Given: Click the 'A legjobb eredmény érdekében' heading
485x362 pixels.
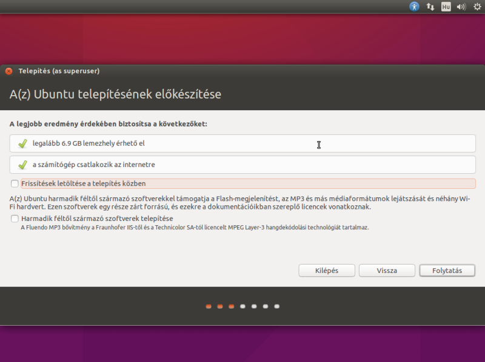Looking at the screenshot, I should click(109, 124).
